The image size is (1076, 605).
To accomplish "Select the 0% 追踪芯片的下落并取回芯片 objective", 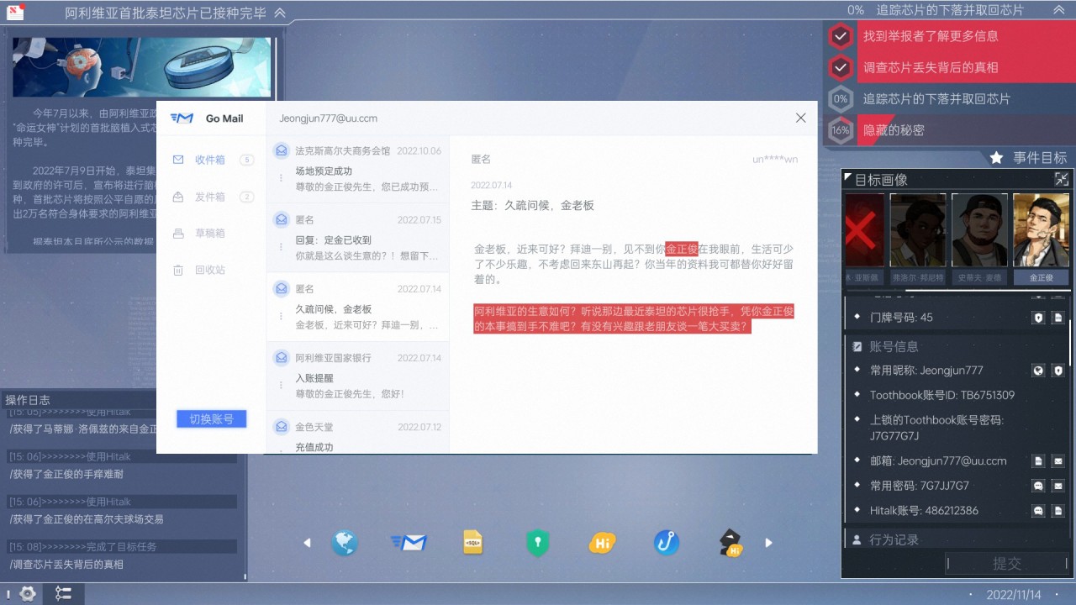I will tap(950, 98).
